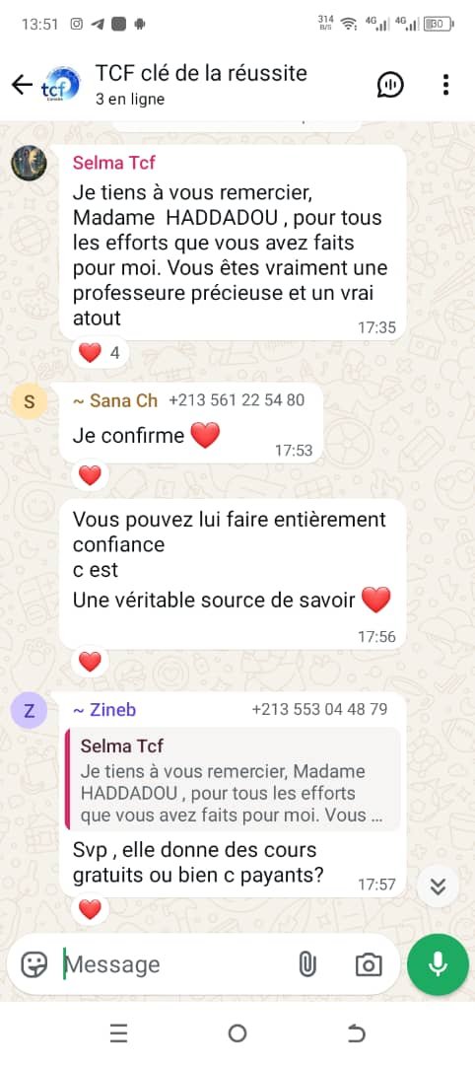Tap the paperclip attach icon

tap(307, 963)
